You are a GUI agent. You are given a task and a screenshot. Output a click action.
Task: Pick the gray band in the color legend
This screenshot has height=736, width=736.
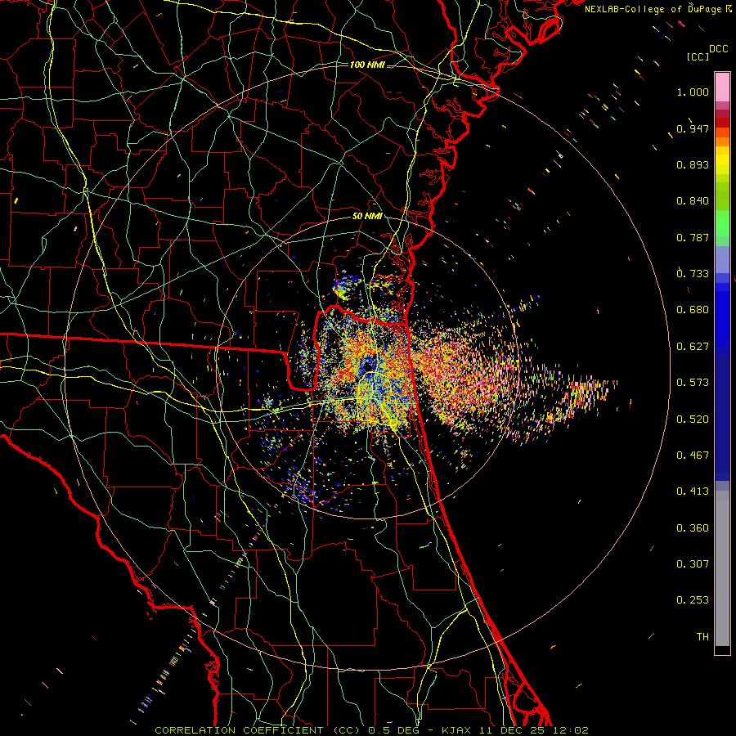tap(722, 568)
